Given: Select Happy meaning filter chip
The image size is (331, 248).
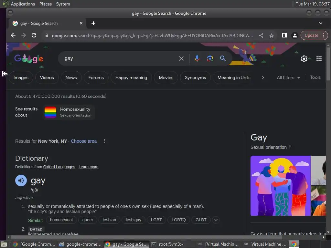Looking at the screenshot, I should click(131, 77).
